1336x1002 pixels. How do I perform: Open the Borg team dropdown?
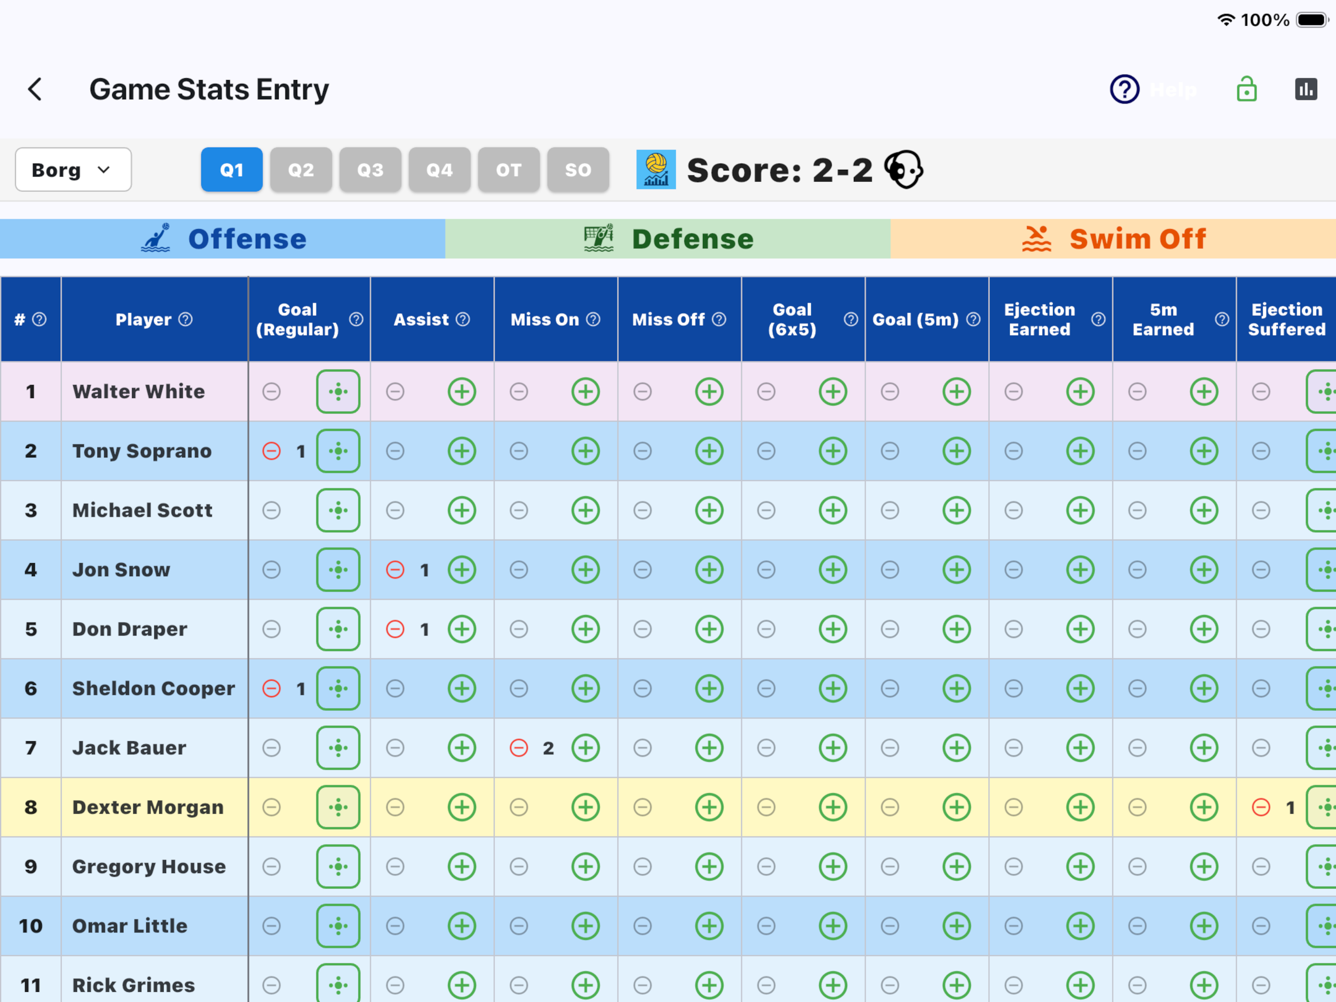(x=73, y=170)
